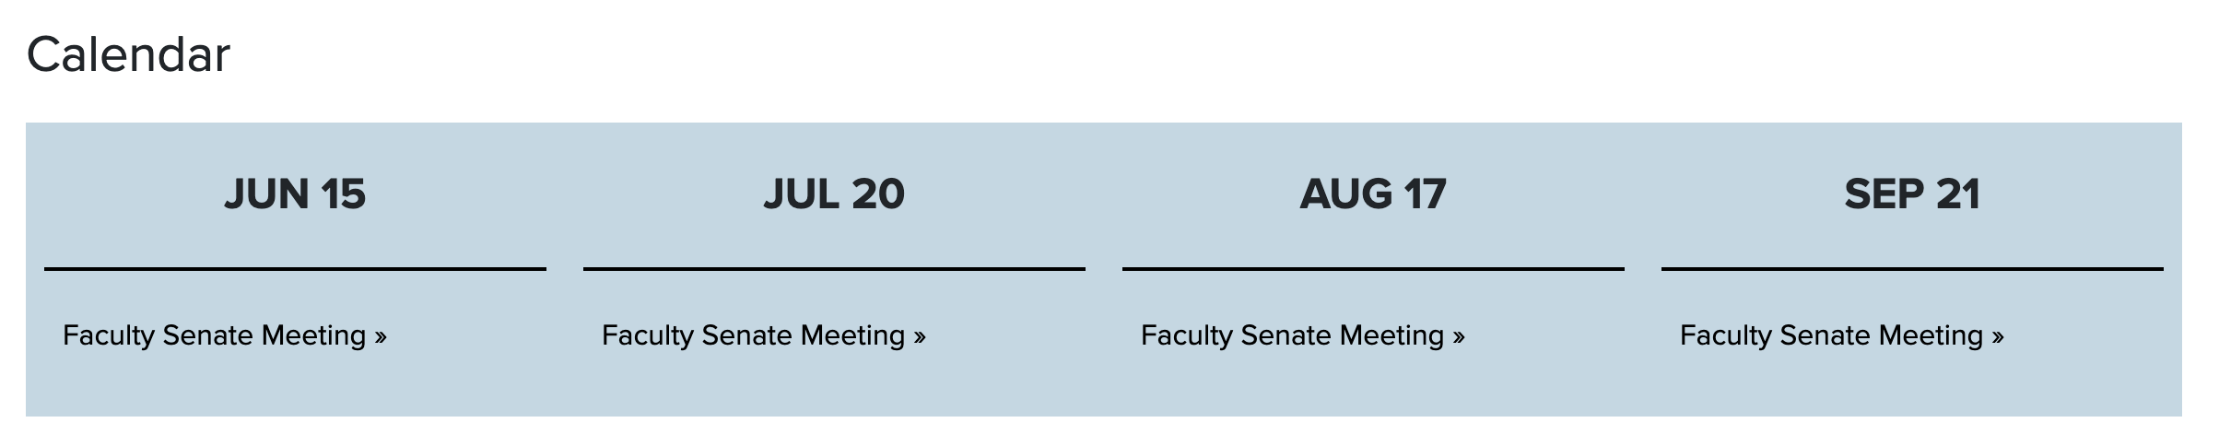
Task: Click the divider line under JUL 20
Action: coord(834,269)
